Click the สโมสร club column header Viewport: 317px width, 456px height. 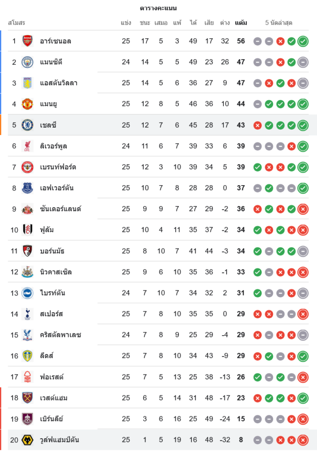[x=16, y=22]
